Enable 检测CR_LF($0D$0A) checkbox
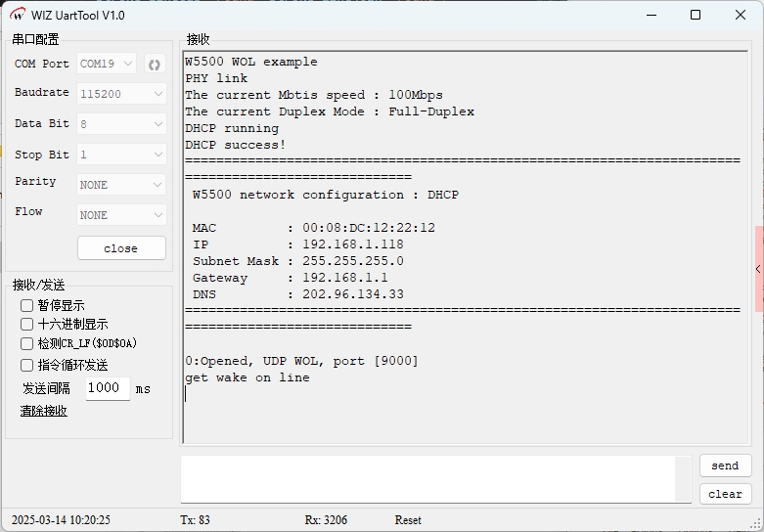Image resolution: width=764 pixels, height=532 pixels. [x=27, y=344]
